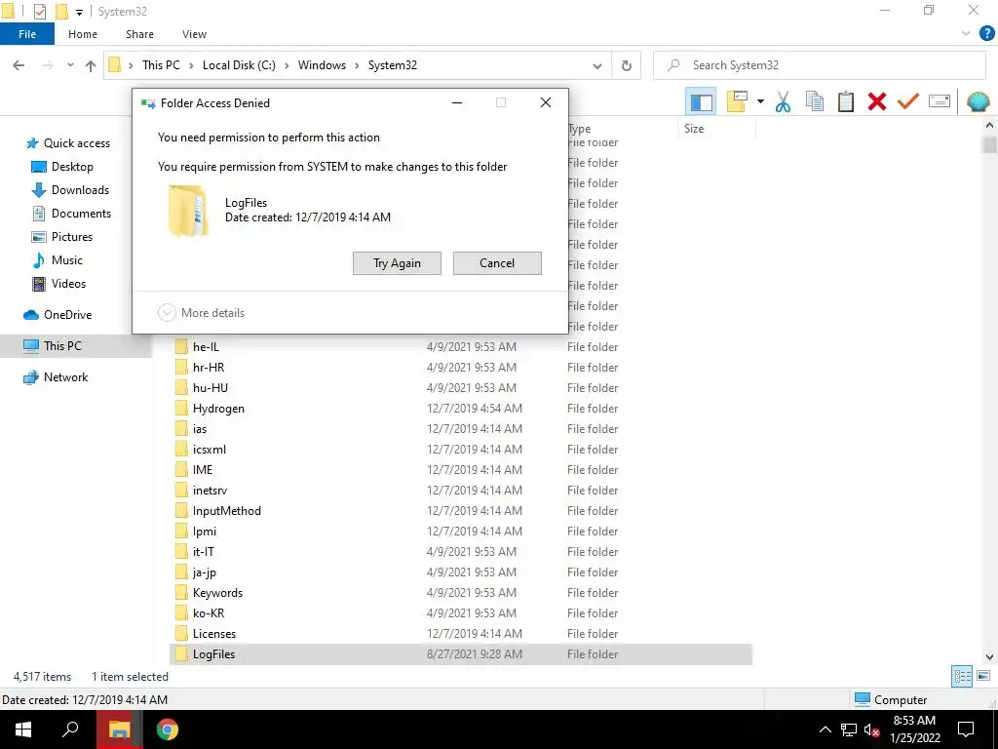Select the Keywords folder
Screen dimensions: 998x749
462,593
